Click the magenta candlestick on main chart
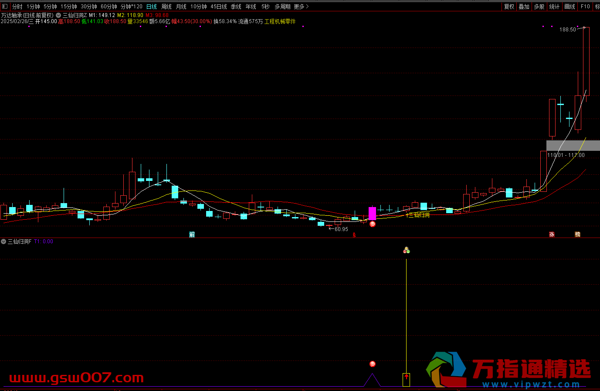The width and height of the screenshot is (600, 391). coord(372,214)
